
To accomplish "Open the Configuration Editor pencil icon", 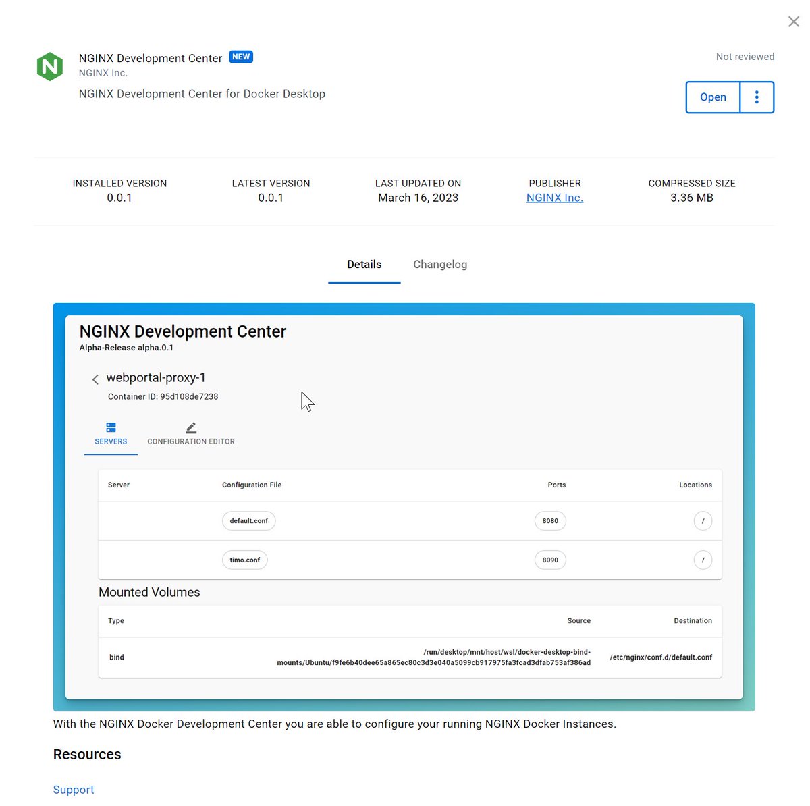I will 191,427.
